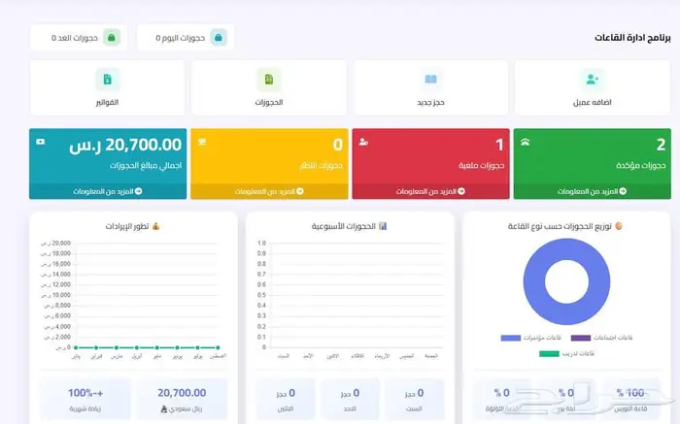Select the حجوزات اليوم 0 badge
The width and height of the screenshot is (680, 424).
click(186, 38)
